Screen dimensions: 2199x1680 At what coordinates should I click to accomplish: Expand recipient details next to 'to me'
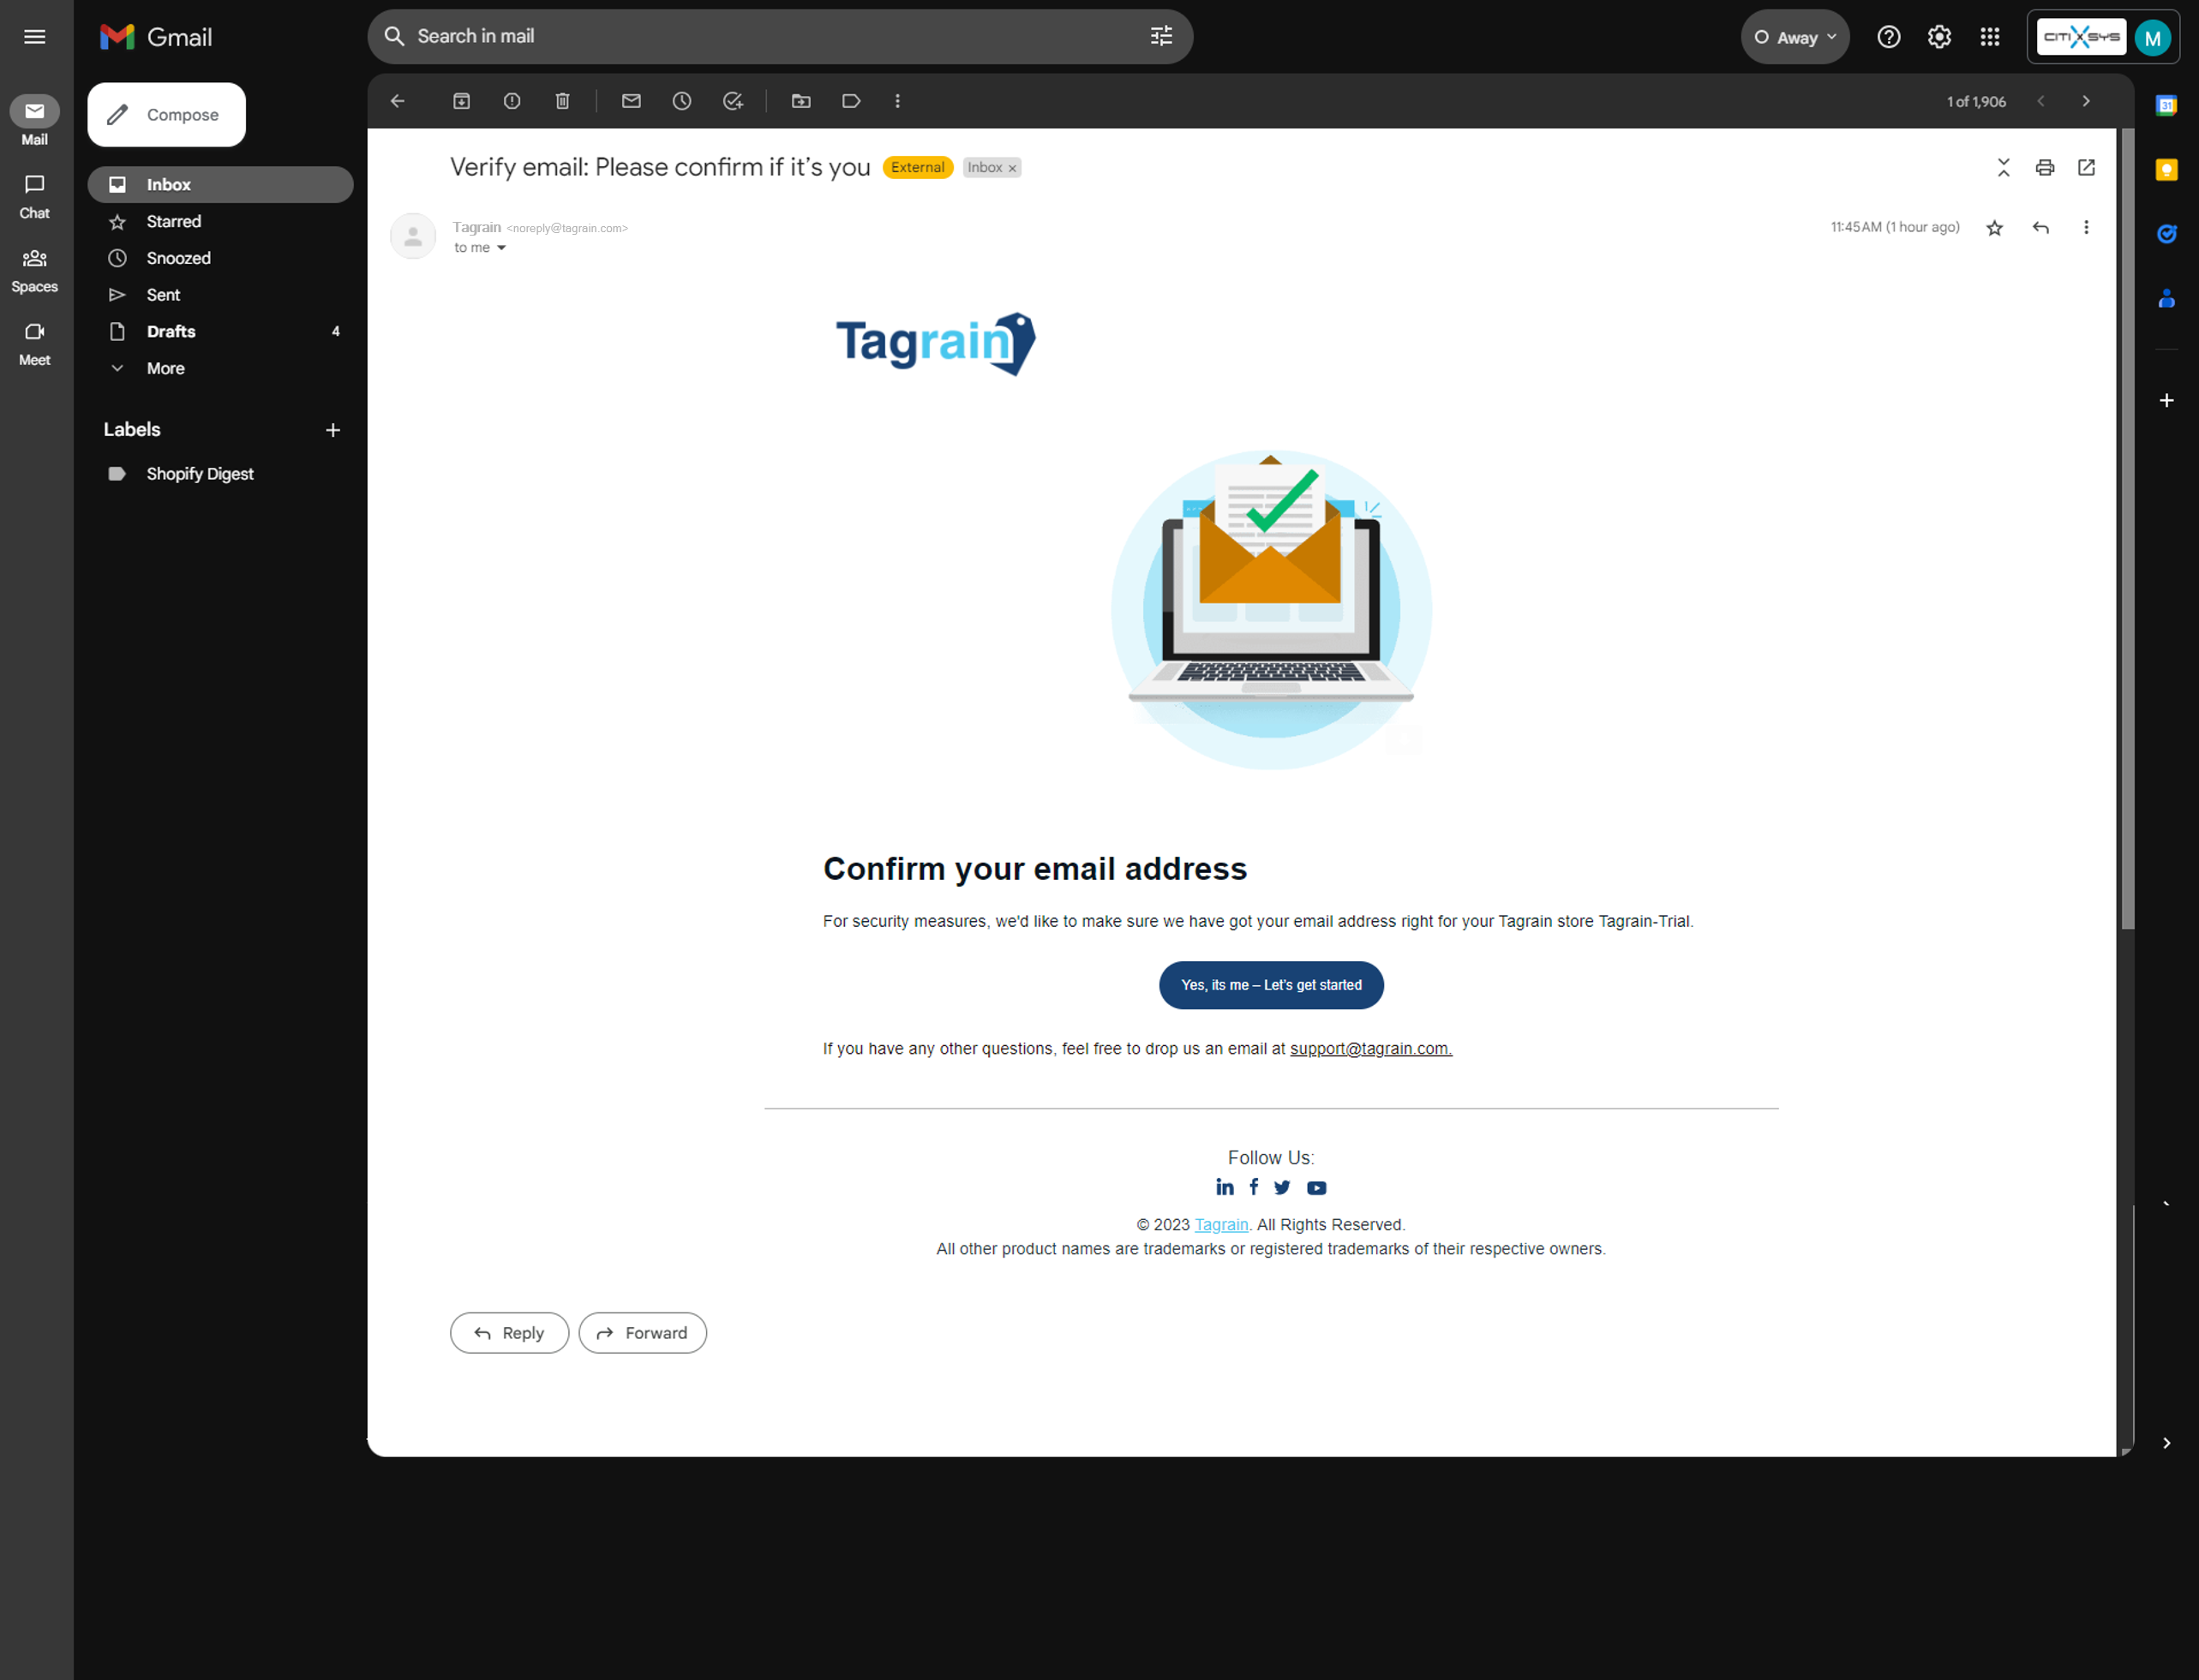tap(501, 248)
